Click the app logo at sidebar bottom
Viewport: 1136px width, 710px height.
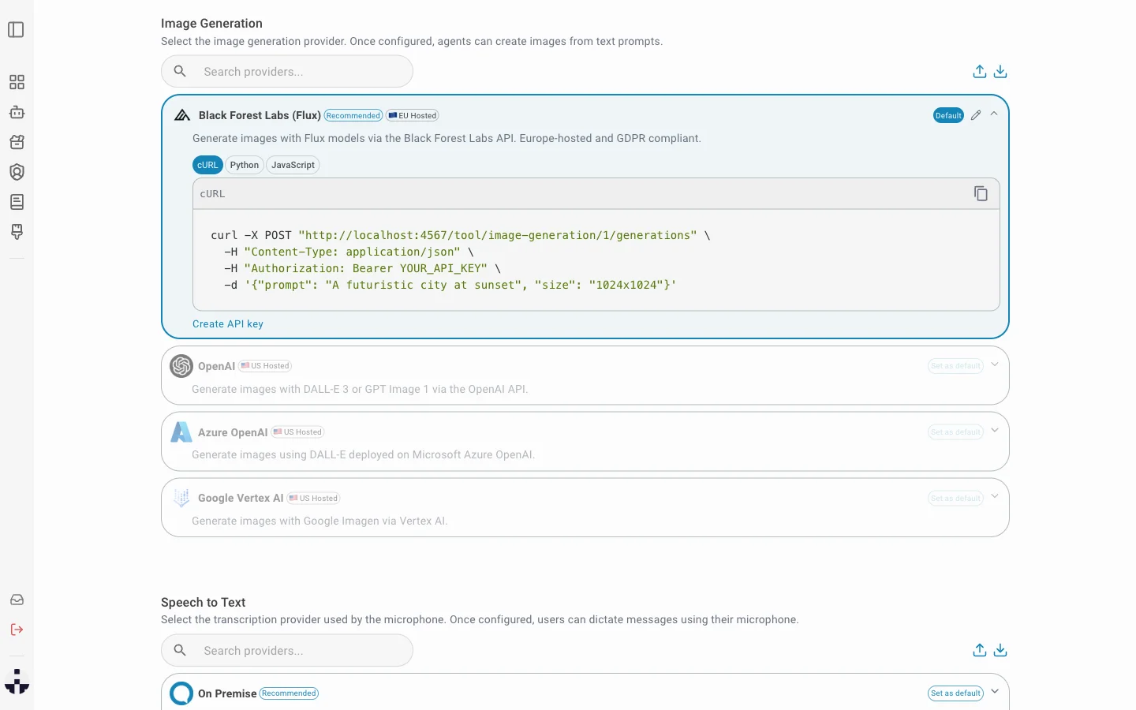pyautogui.click(x=17, y=682)
